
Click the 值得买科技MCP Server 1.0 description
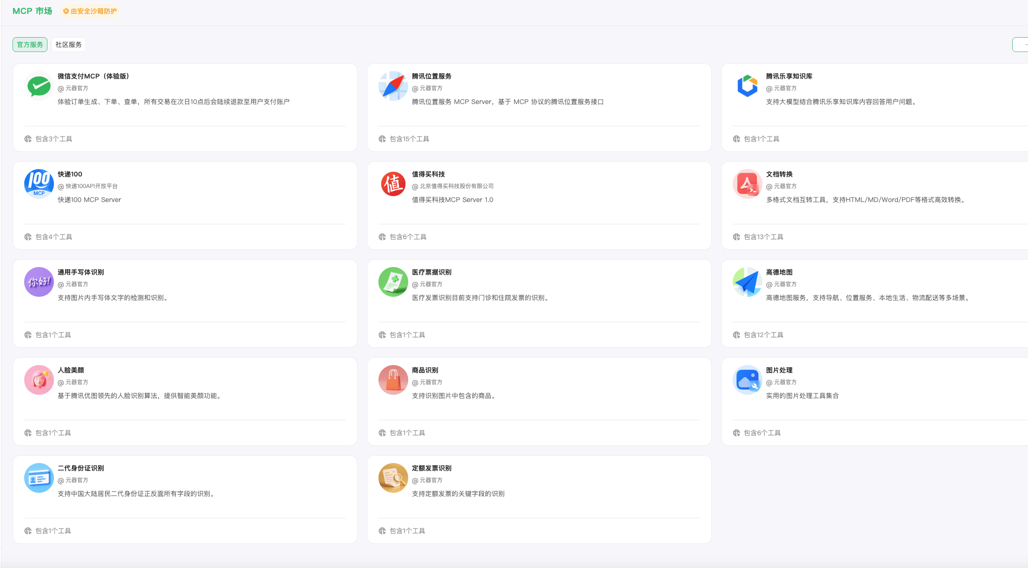click(452, 200)
